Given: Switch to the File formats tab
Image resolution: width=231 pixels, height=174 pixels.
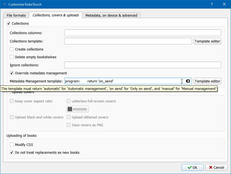Looking at the screenshot, I should point(16,15).
